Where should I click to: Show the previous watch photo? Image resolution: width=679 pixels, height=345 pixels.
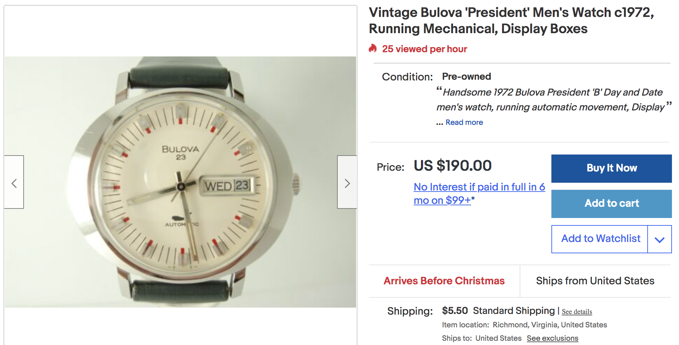(x=14, y=183)
